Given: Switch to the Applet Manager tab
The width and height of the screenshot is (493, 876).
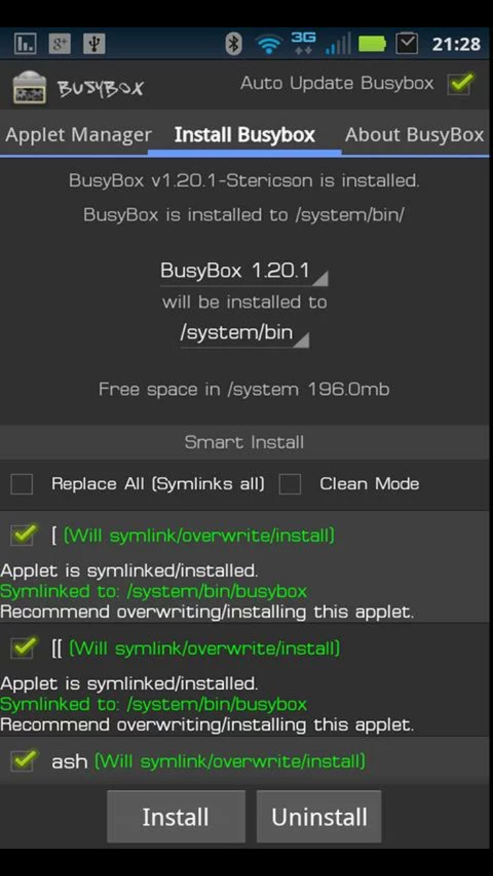Looking at the screenshot, I should 78,135.
